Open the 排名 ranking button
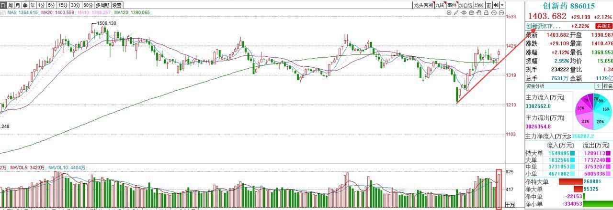Screen dimensions: 613x210 point(607,86)
